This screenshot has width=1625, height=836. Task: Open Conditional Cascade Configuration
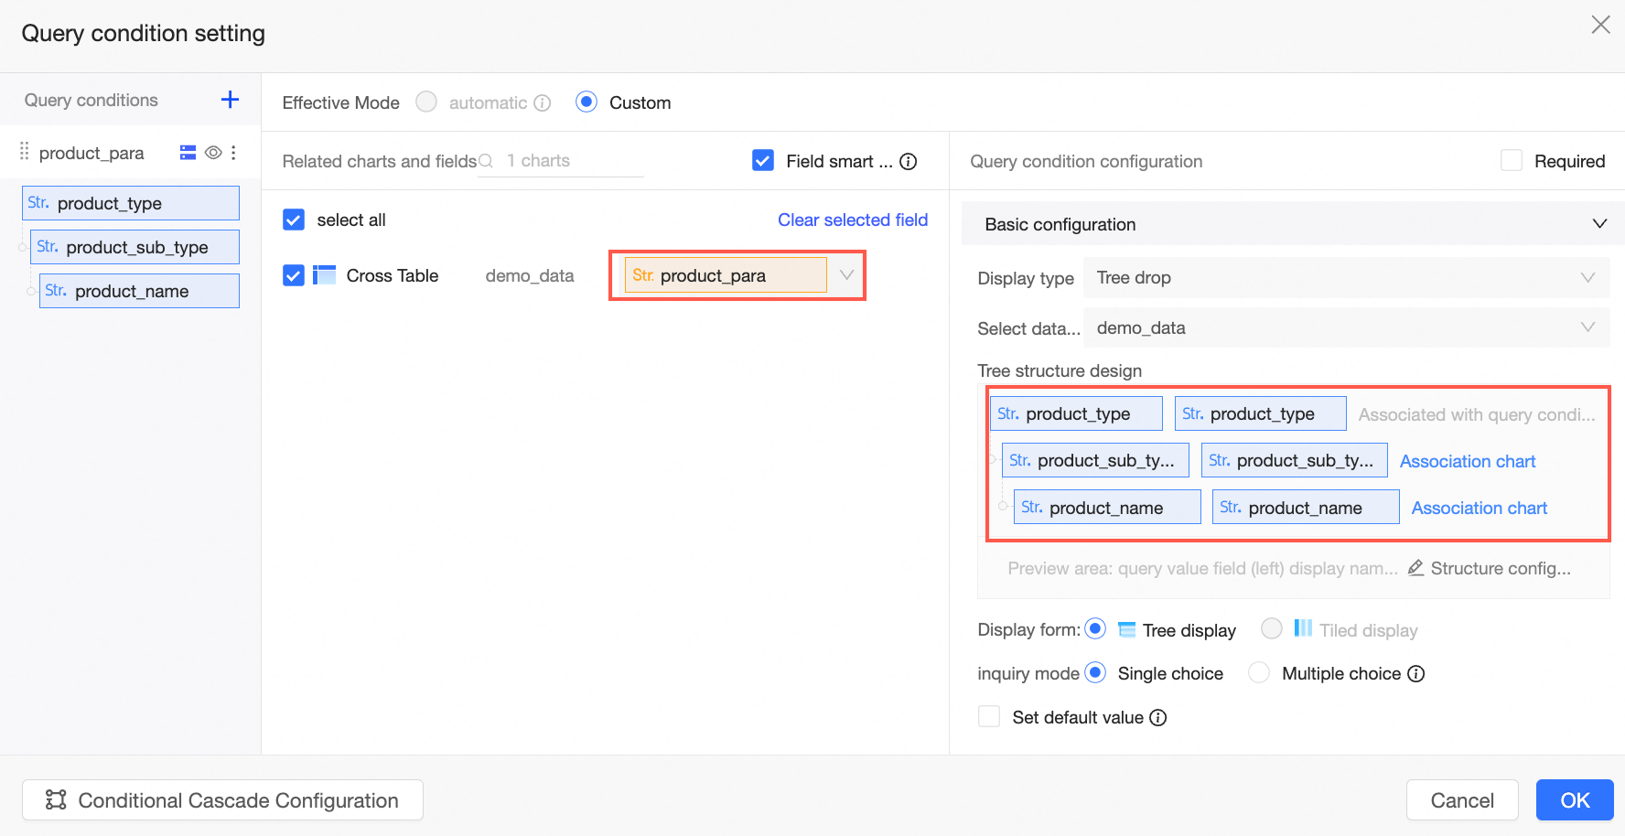222,800
